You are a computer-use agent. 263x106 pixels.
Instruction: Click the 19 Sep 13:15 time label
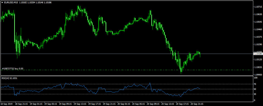click(80, 104)
